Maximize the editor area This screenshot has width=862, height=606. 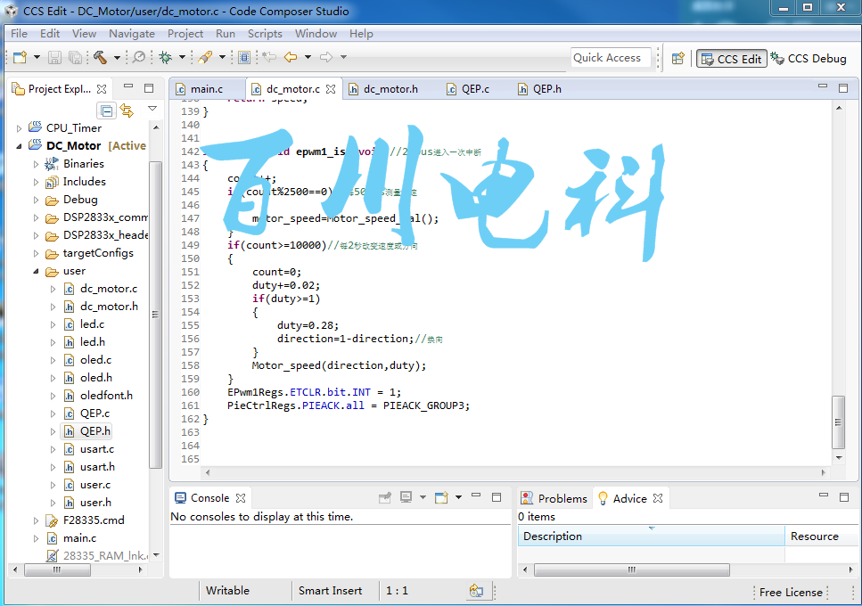[x=843, y=88]
